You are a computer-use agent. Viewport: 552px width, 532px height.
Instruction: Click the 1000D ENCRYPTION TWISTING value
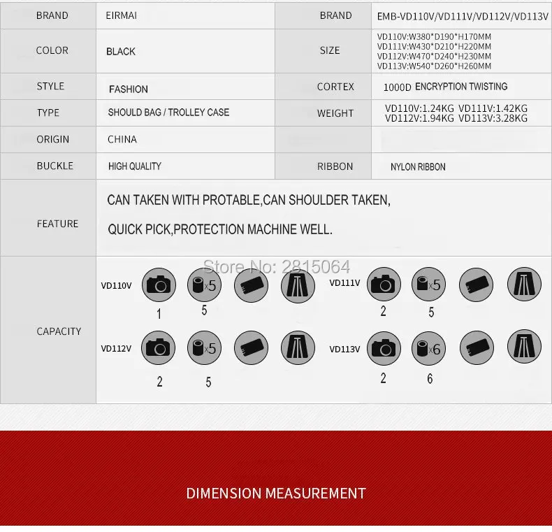[445, 87]
